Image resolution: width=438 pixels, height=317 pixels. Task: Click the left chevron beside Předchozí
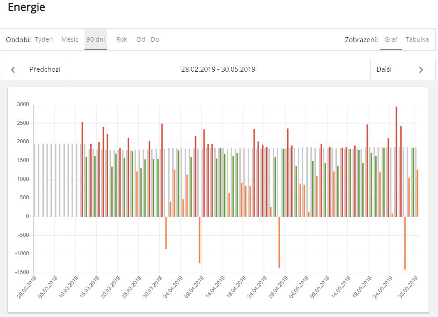[x=13, y=69]
